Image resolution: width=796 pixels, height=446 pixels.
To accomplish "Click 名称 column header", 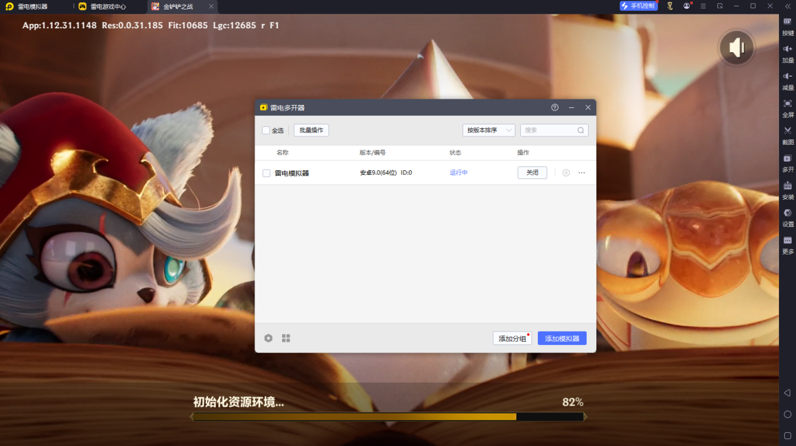I will coord(282,153).
